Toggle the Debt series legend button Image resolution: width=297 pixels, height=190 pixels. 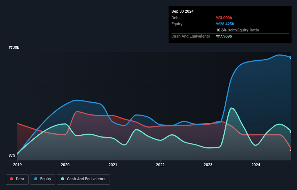[17, 179]
